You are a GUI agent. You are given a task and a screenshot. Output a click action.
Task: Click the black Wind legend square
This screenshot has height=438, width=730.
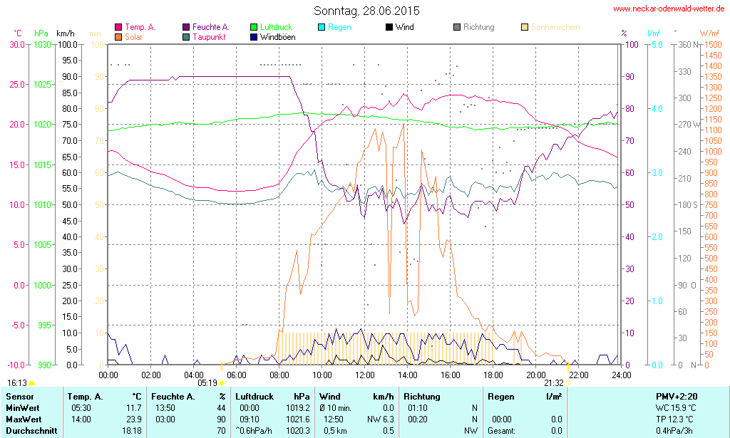[389, 27]
